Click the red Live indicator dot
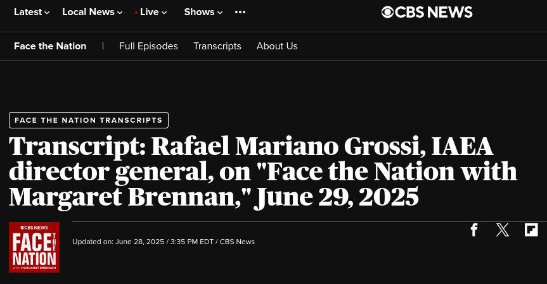547x284 pixels. click(136, 13)
